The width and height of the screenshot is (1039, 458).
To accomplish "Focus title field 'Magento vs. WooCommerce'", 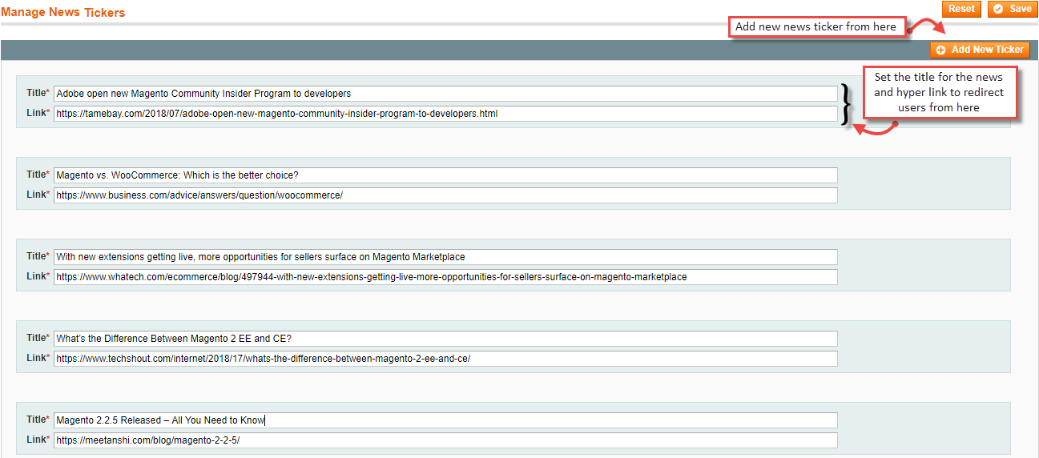I will [x=445, y=175].
